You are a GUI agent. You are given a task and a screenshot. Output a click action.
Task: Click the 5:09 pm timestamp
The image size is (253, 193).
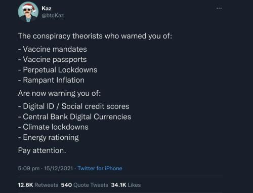[x=29, y=168]
